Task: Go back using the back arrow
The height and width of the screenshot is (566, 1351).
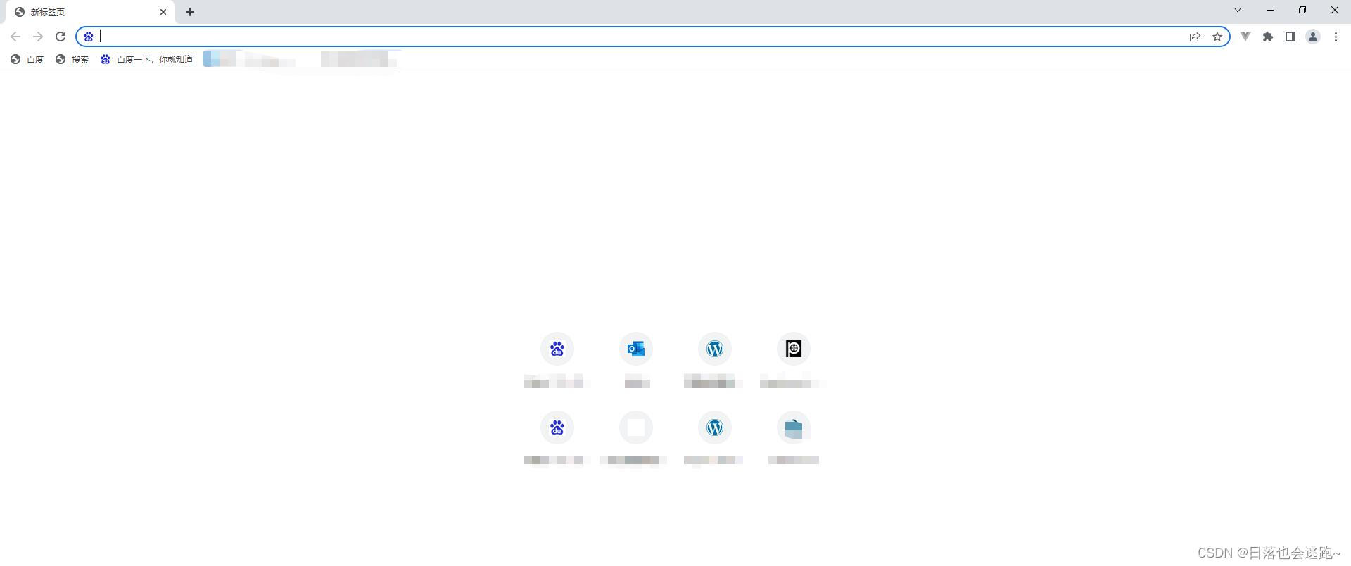Action: (15, 37)
